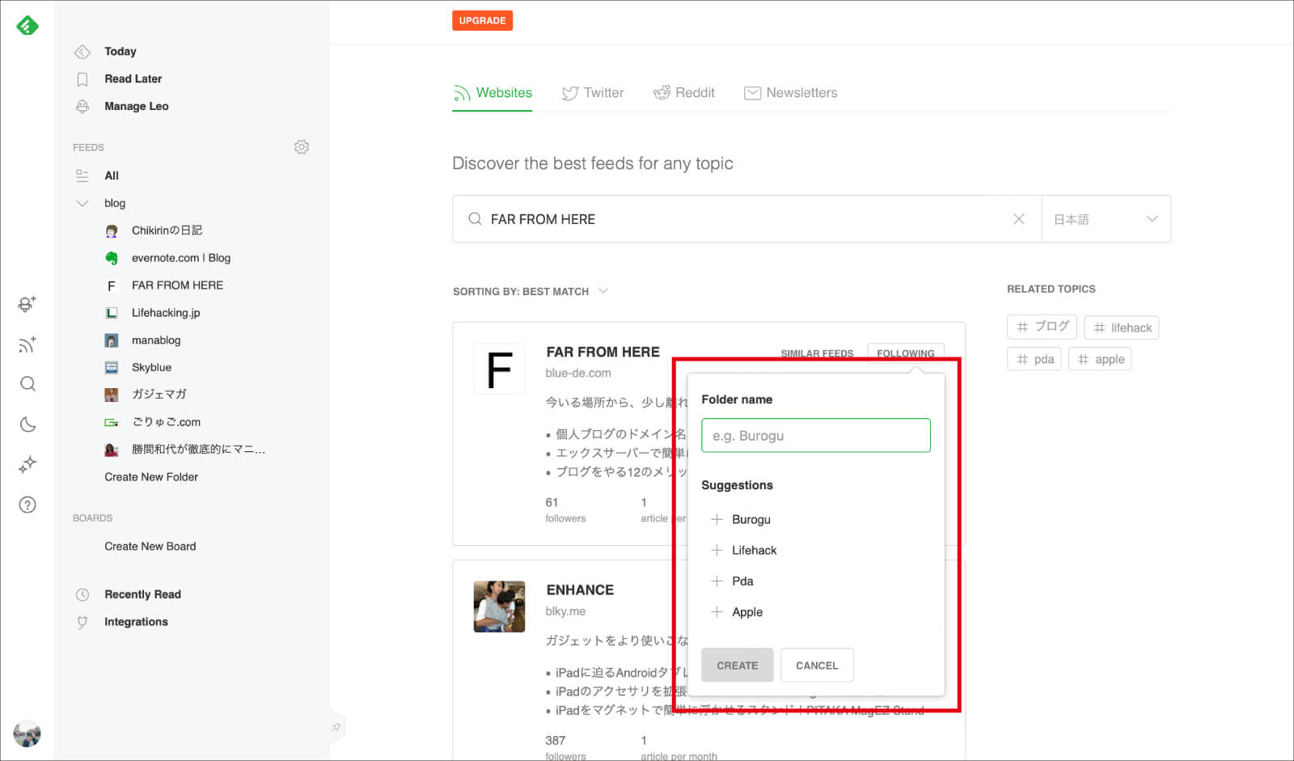This screenshot has height=761, width=1294.
Task: Open user profile avatar
Action: (27, 734)
